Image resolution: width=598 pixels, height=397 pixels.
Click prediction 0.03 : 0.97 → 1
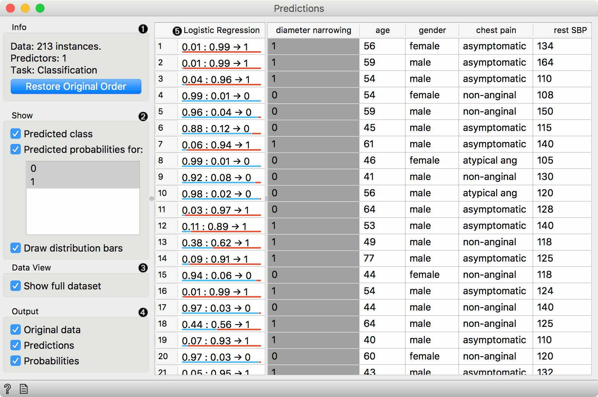tap(221, 210)
